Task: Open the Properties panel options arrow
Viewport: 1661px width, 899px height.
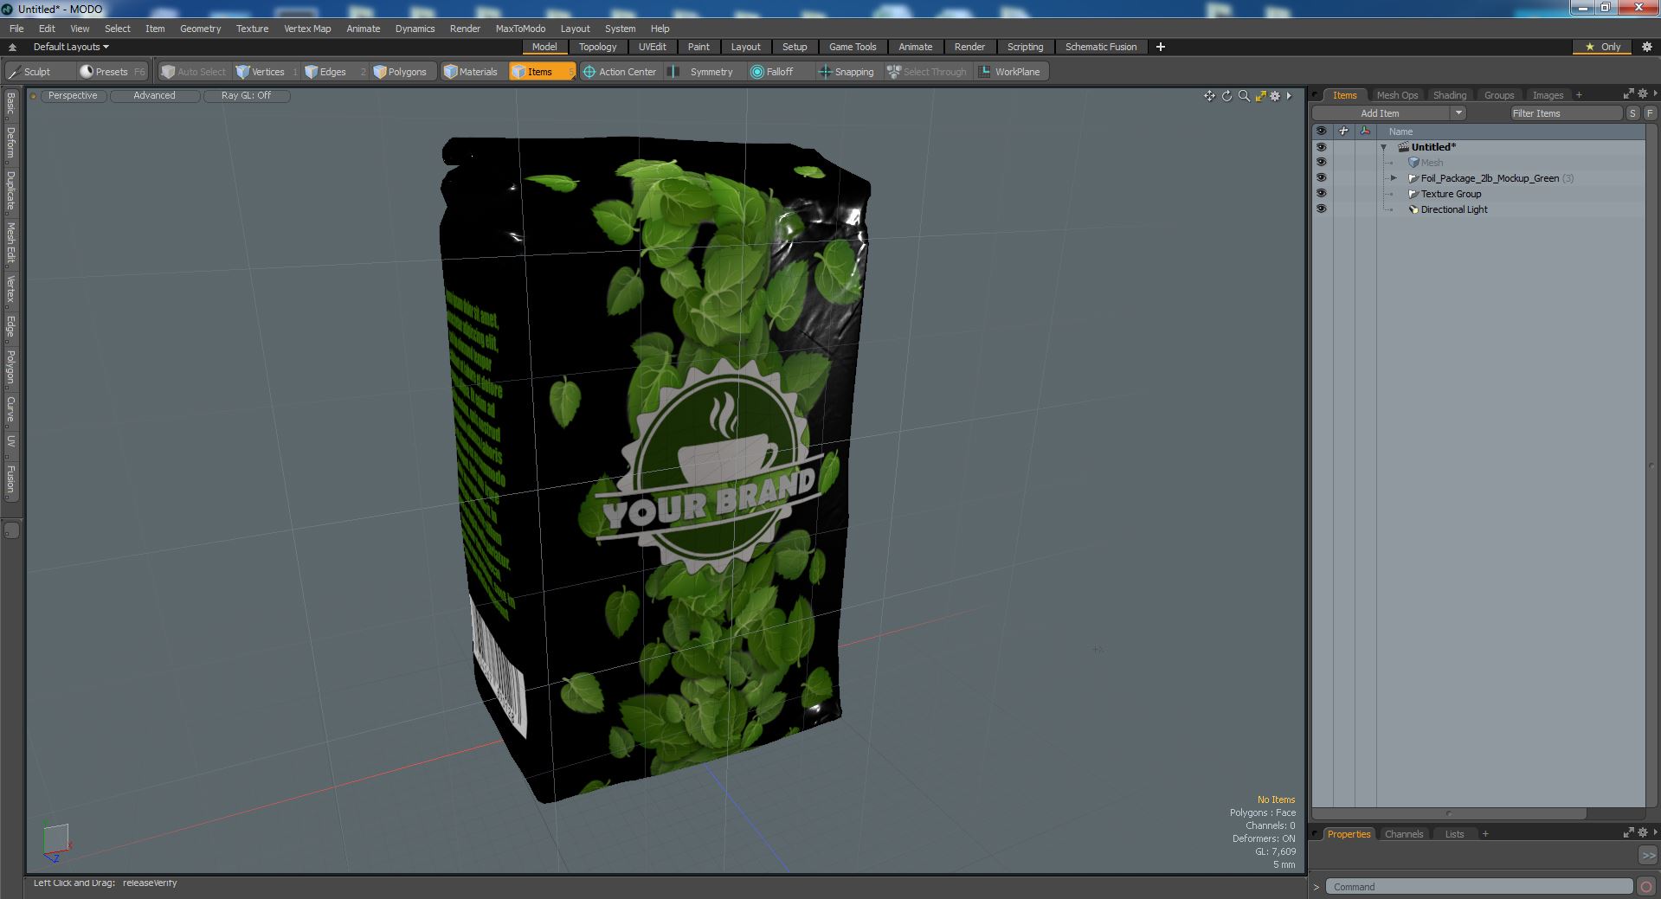Action: point(1655,832)
